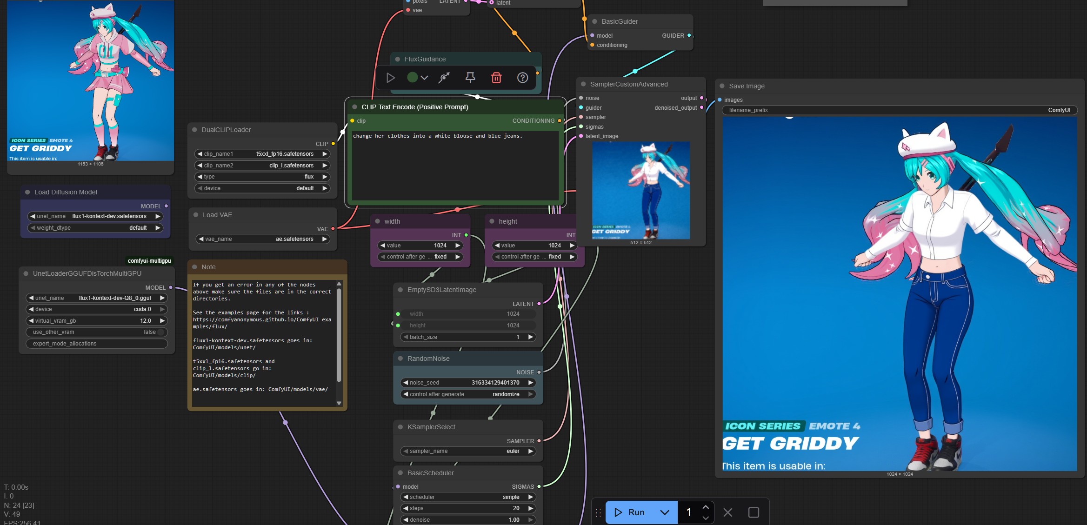The width and height of the screenshot is (1087, 525).
Task: Click the Save Image output preview
Action: [x=900, y=294]
